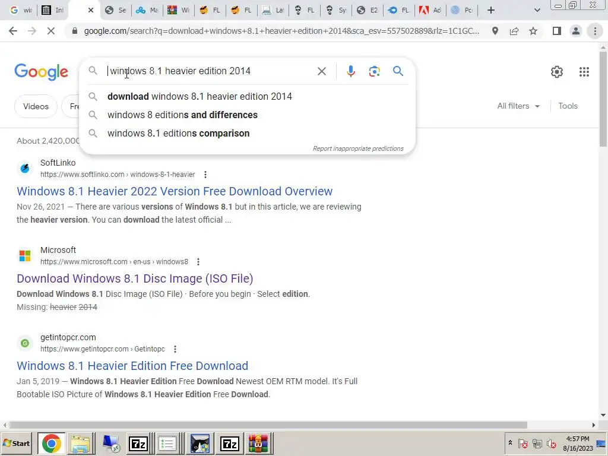Open a new browser tab
Viewport: 608px width, 456px height.
point(491,10)
